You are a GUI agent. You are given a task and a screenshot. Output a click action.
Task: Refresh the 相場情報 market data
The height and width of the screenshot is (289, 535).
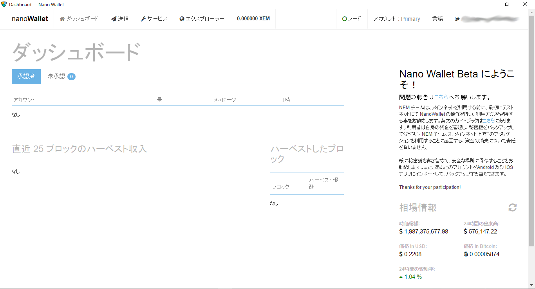512,208
